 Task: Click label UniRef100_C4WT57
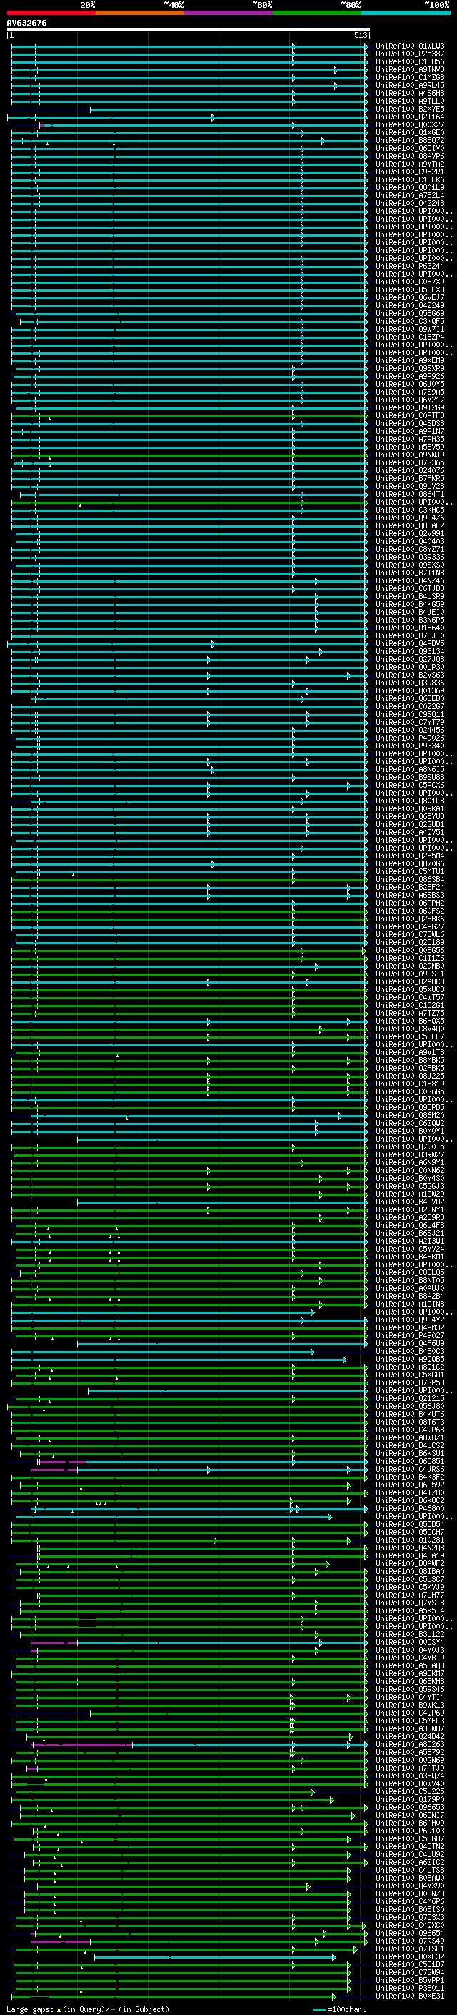(410, 997)
